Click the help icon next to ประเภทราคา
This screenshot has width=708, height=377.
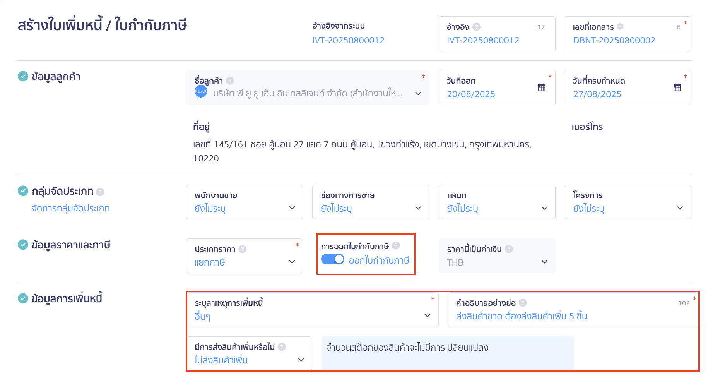click(243, 249)
